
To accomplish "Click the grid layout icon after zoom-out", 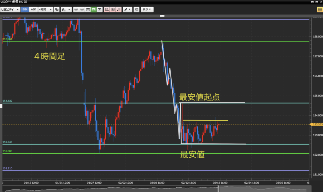I will pyautogui.click(x=88, y=9).
